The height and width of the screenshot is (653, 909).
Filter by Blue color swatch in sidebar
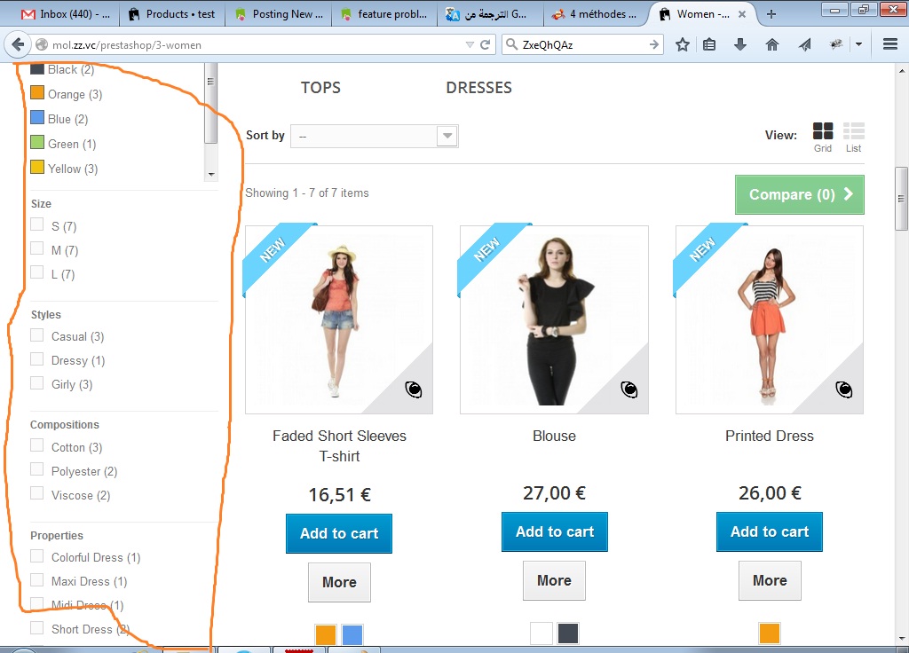coord(37,118)
